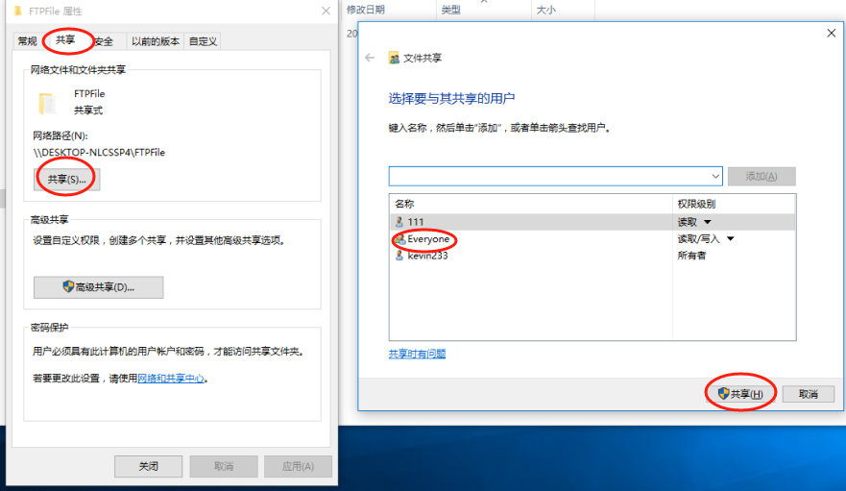
Task: Sort by 类型 column in Explorer
Action: coord(451,10)
